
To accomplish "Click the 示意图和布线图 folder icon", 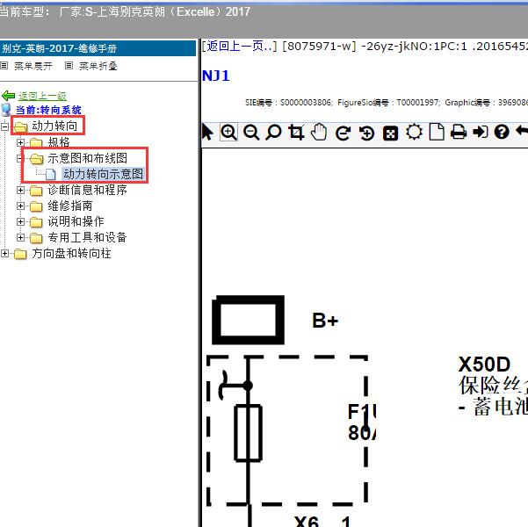I will pyautogui.click(x=36, y=159).
